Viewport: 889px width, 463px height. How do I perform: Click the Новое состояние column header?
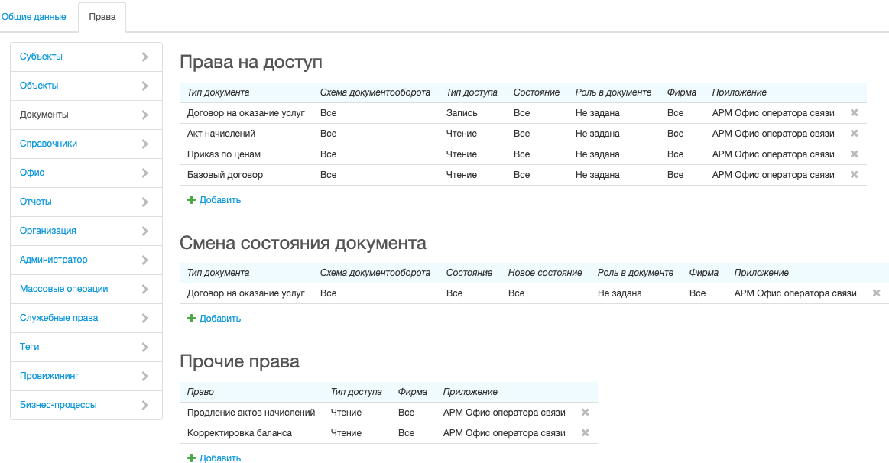(545, 273)
